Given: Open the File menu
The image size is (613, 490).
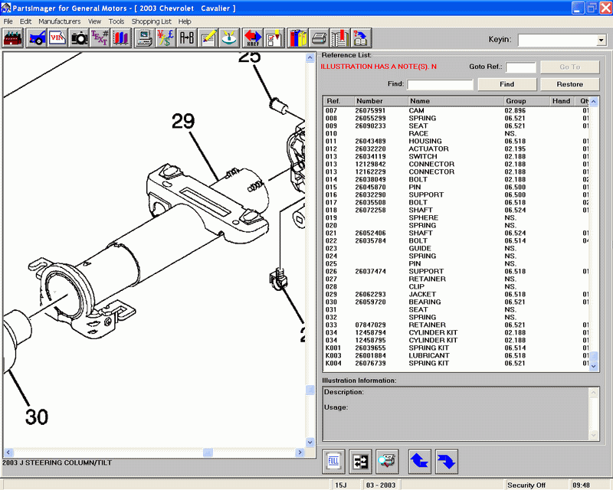Looking at the screenshot, I should pos(8,21).
